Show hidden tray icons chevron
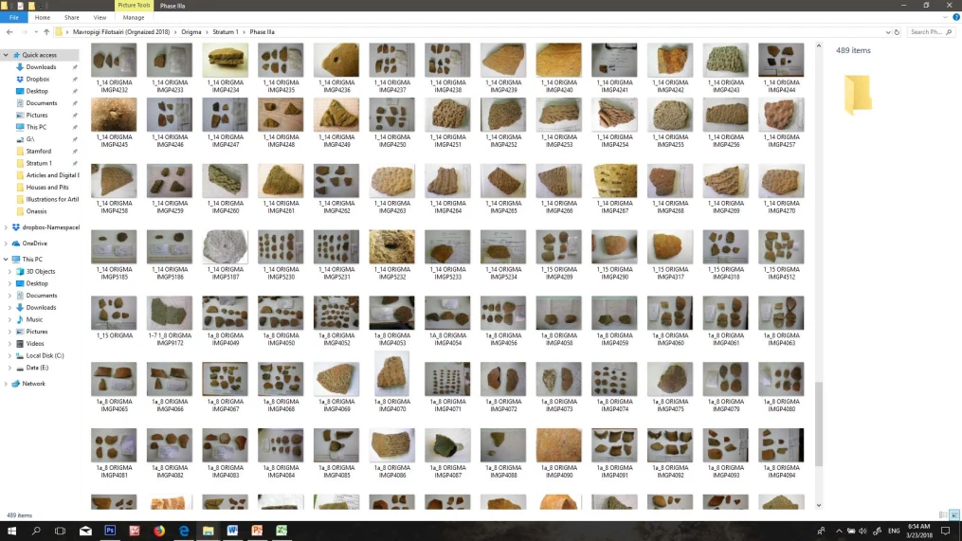 pyautogui.click(x=839, y=532)
